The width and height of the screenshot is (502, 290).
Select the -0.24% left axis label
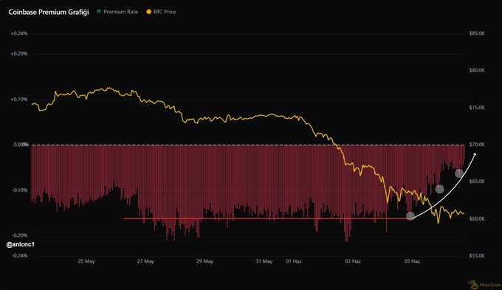[20, 256]
